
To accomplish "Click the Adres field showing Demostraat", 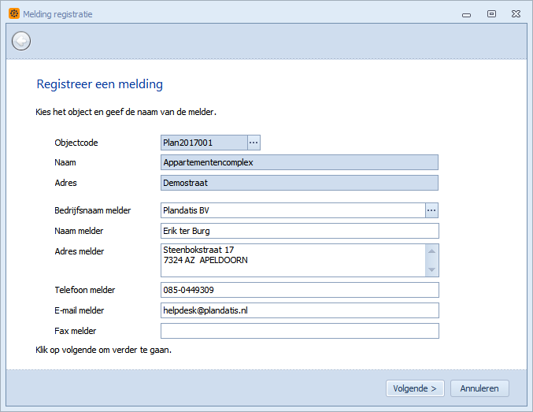I will [x=299, y=183].
